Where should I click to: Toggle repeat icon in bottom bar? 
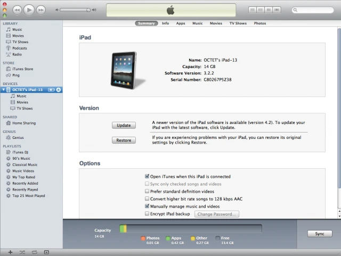(34, 252)
